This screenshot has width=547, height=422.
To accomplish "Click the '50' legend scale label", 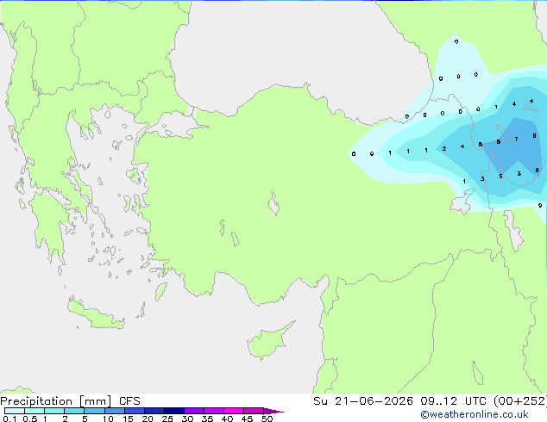I will (267, 419).
